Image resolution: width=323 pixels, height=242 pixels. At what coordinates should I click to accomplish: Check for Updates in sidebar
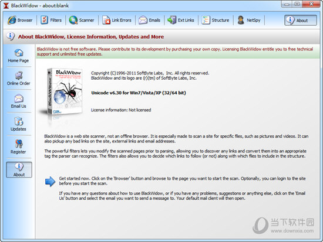click(x=19, y=124)
